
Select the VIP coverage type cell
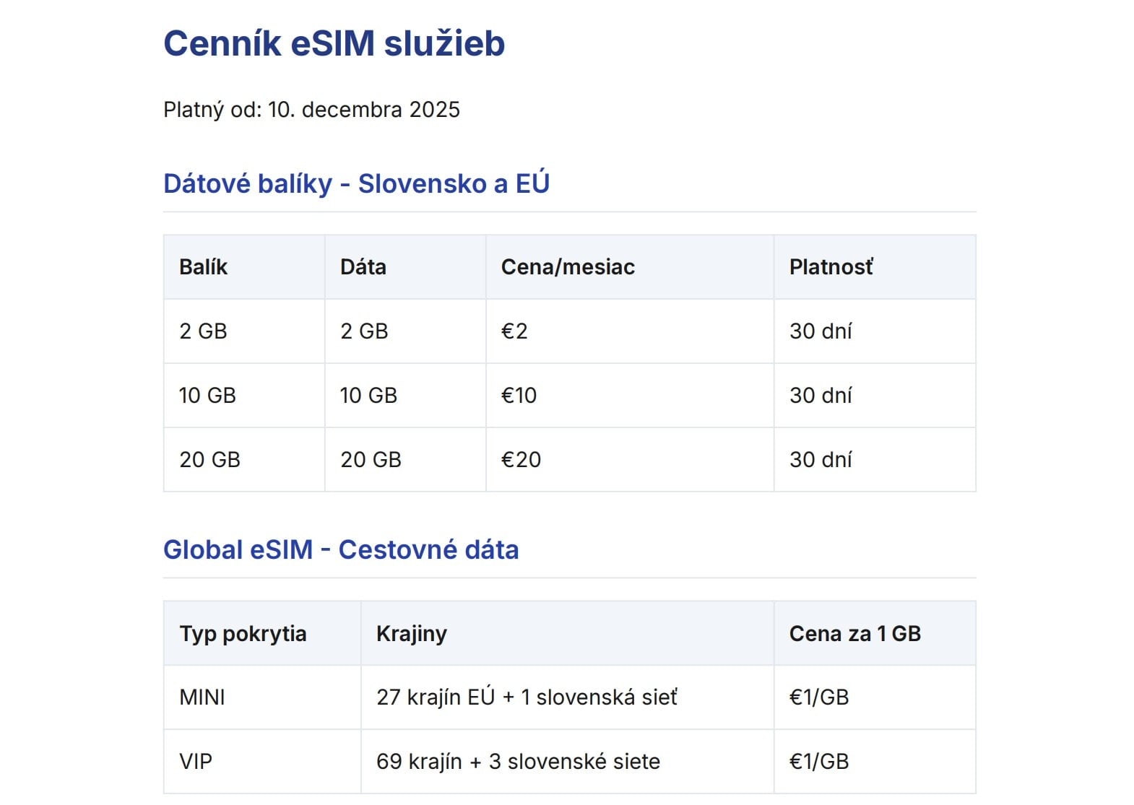click(x=196, y=762)
